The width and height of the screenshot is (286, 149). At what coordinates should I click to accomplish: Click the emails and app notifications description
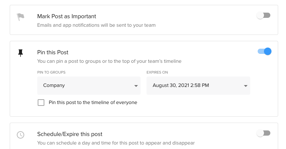point(96,25)
